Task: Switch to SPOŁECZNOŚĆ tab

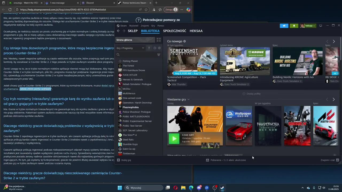Action: [x=174, y=31]
